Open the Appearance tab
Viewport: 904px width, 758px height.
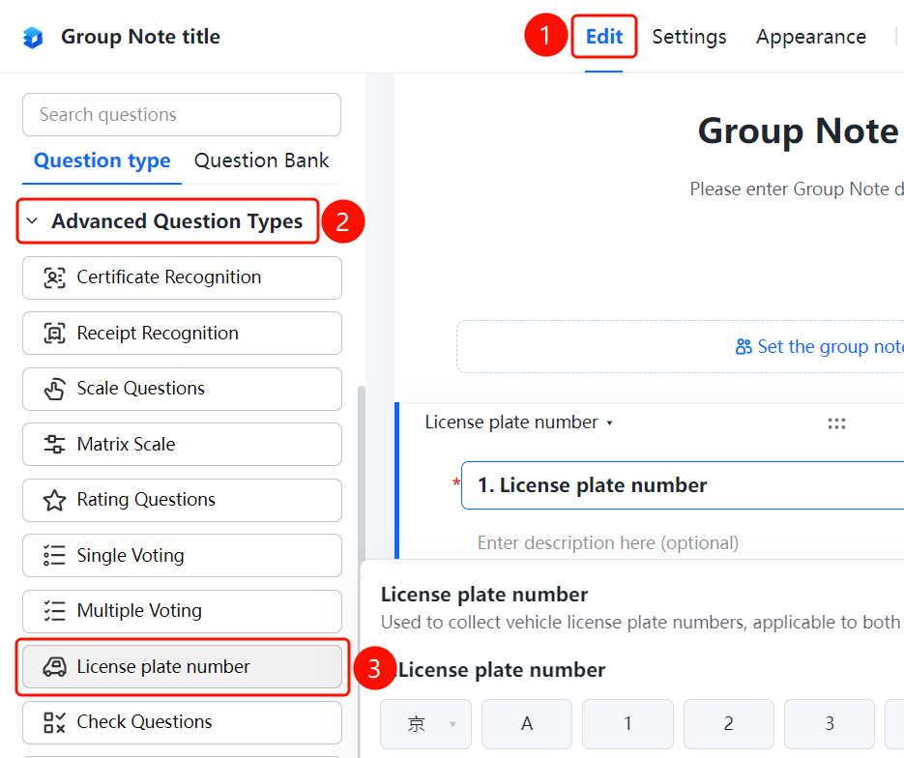[811, 37]
